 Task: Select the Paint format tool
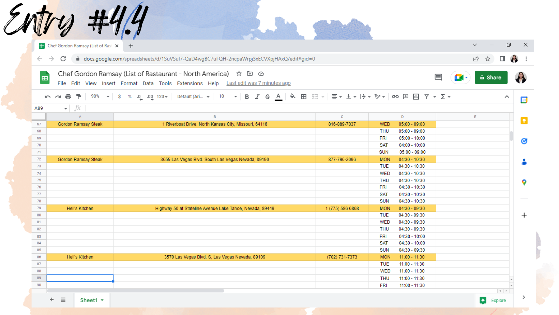[79, 97]
